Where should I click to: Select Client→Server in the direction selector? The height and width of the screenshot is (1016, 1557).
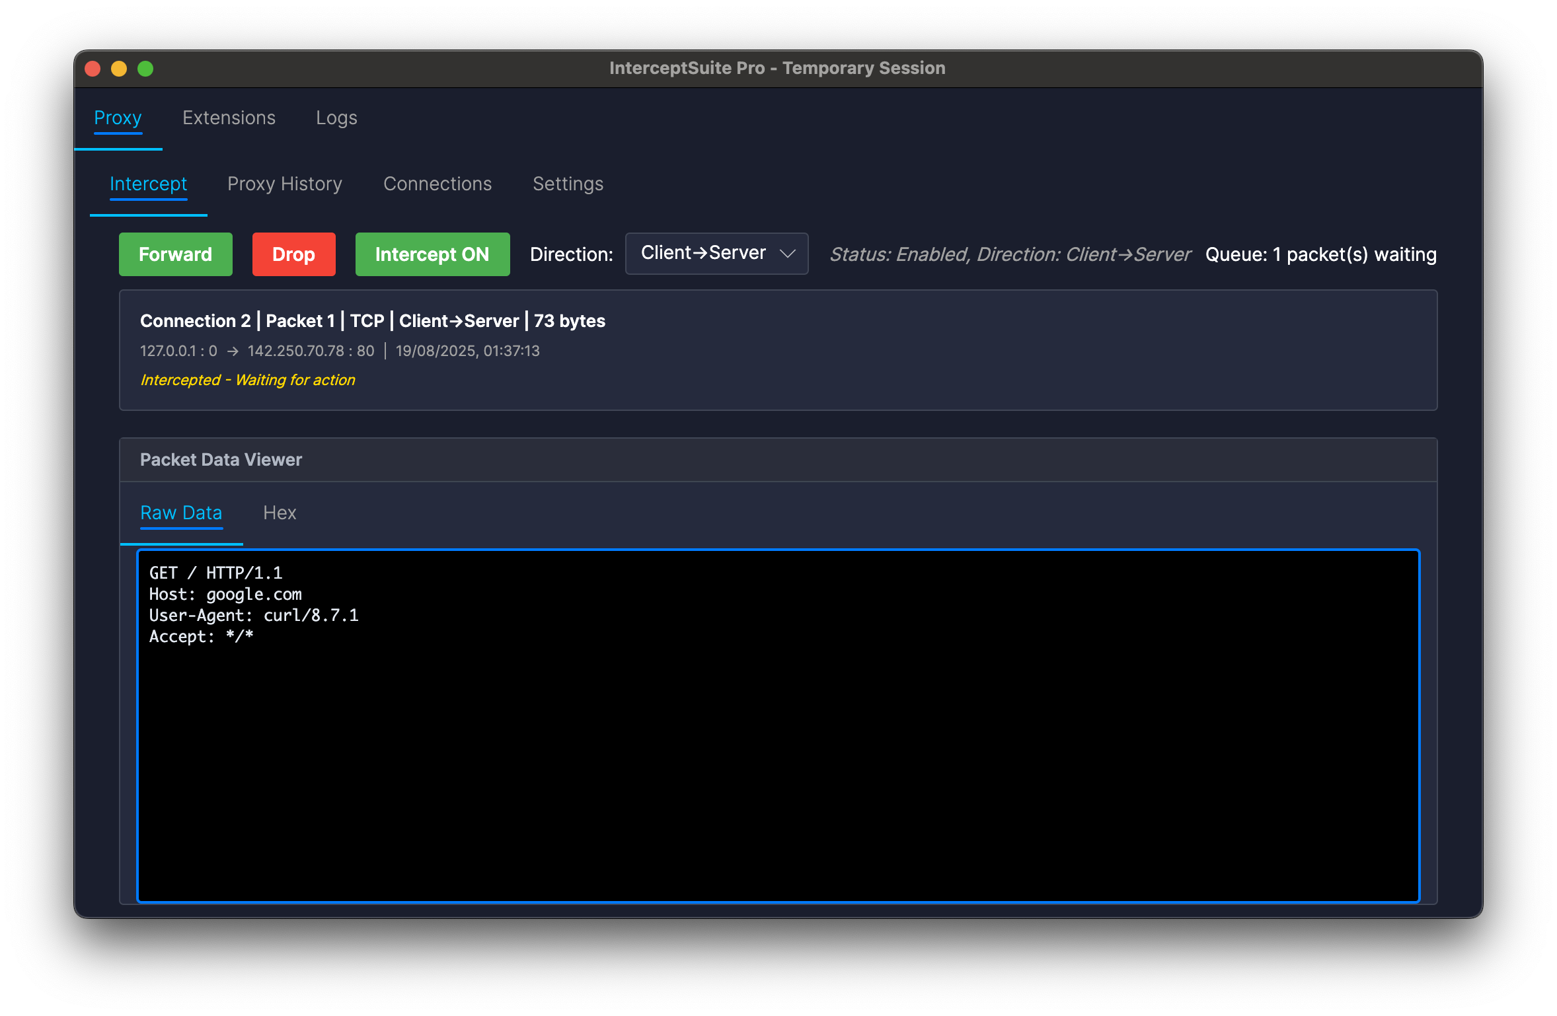click(702, 252)
